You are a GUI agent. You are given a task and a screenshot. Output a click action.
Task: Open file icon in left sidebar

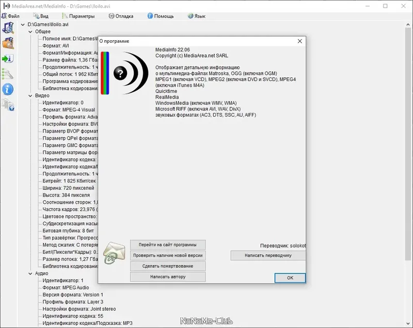pyautogui.click(x=8, y=28)
